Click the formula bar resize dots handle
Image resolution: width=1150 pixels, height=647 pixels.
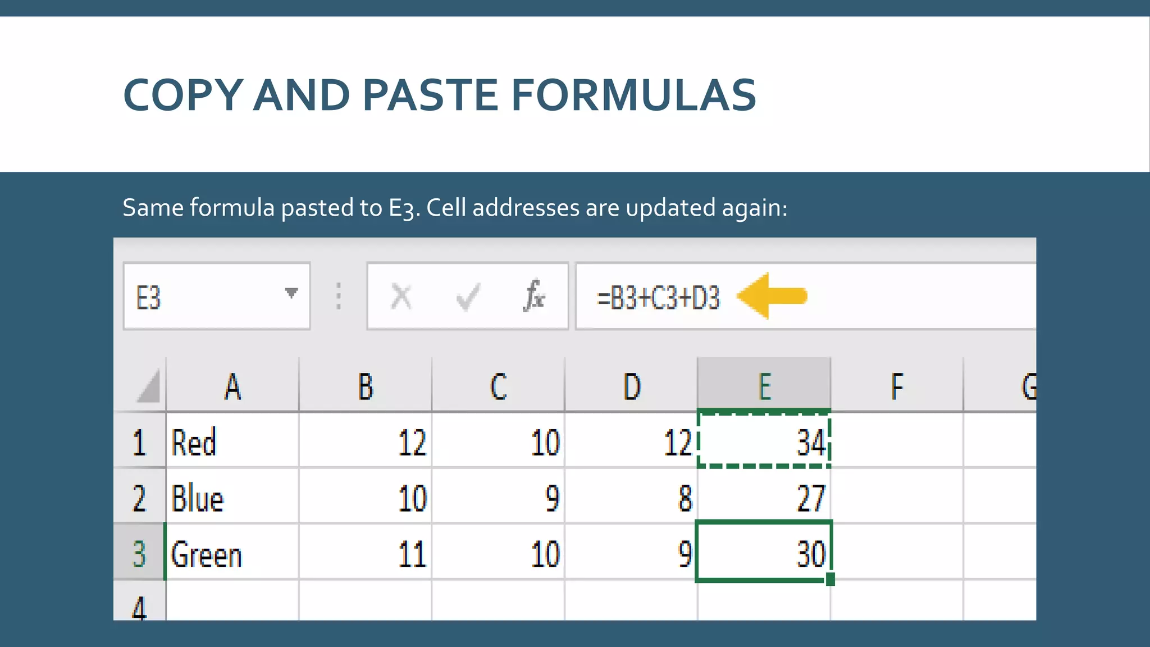pyautogui.click(x=339, y=296)
